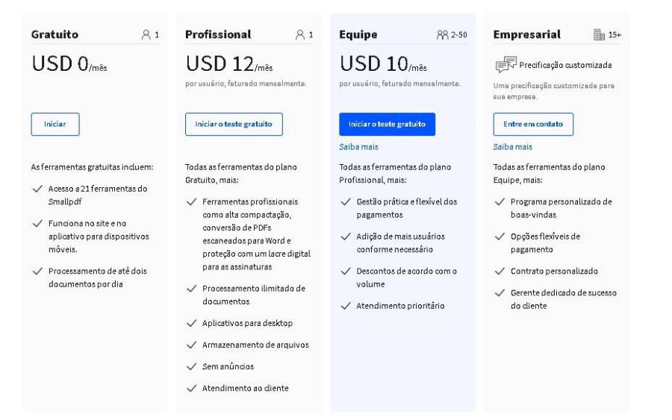The height and width of the screenshot is (420, 672).
Task: Click the single-user icon in Gratuito plan
Action: click(x=146, y=34)
